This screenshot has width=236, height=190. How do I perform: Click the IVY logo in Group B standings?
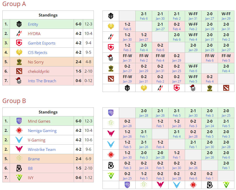point(19,178)
